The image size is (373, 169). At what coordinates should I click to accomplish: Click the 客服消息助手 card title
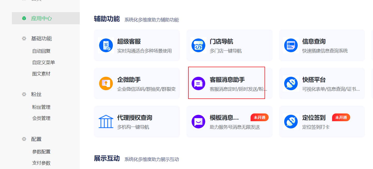[x=227, y=80]
